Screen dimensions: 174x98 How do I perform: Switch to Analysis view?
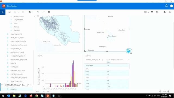pos(165,12)
